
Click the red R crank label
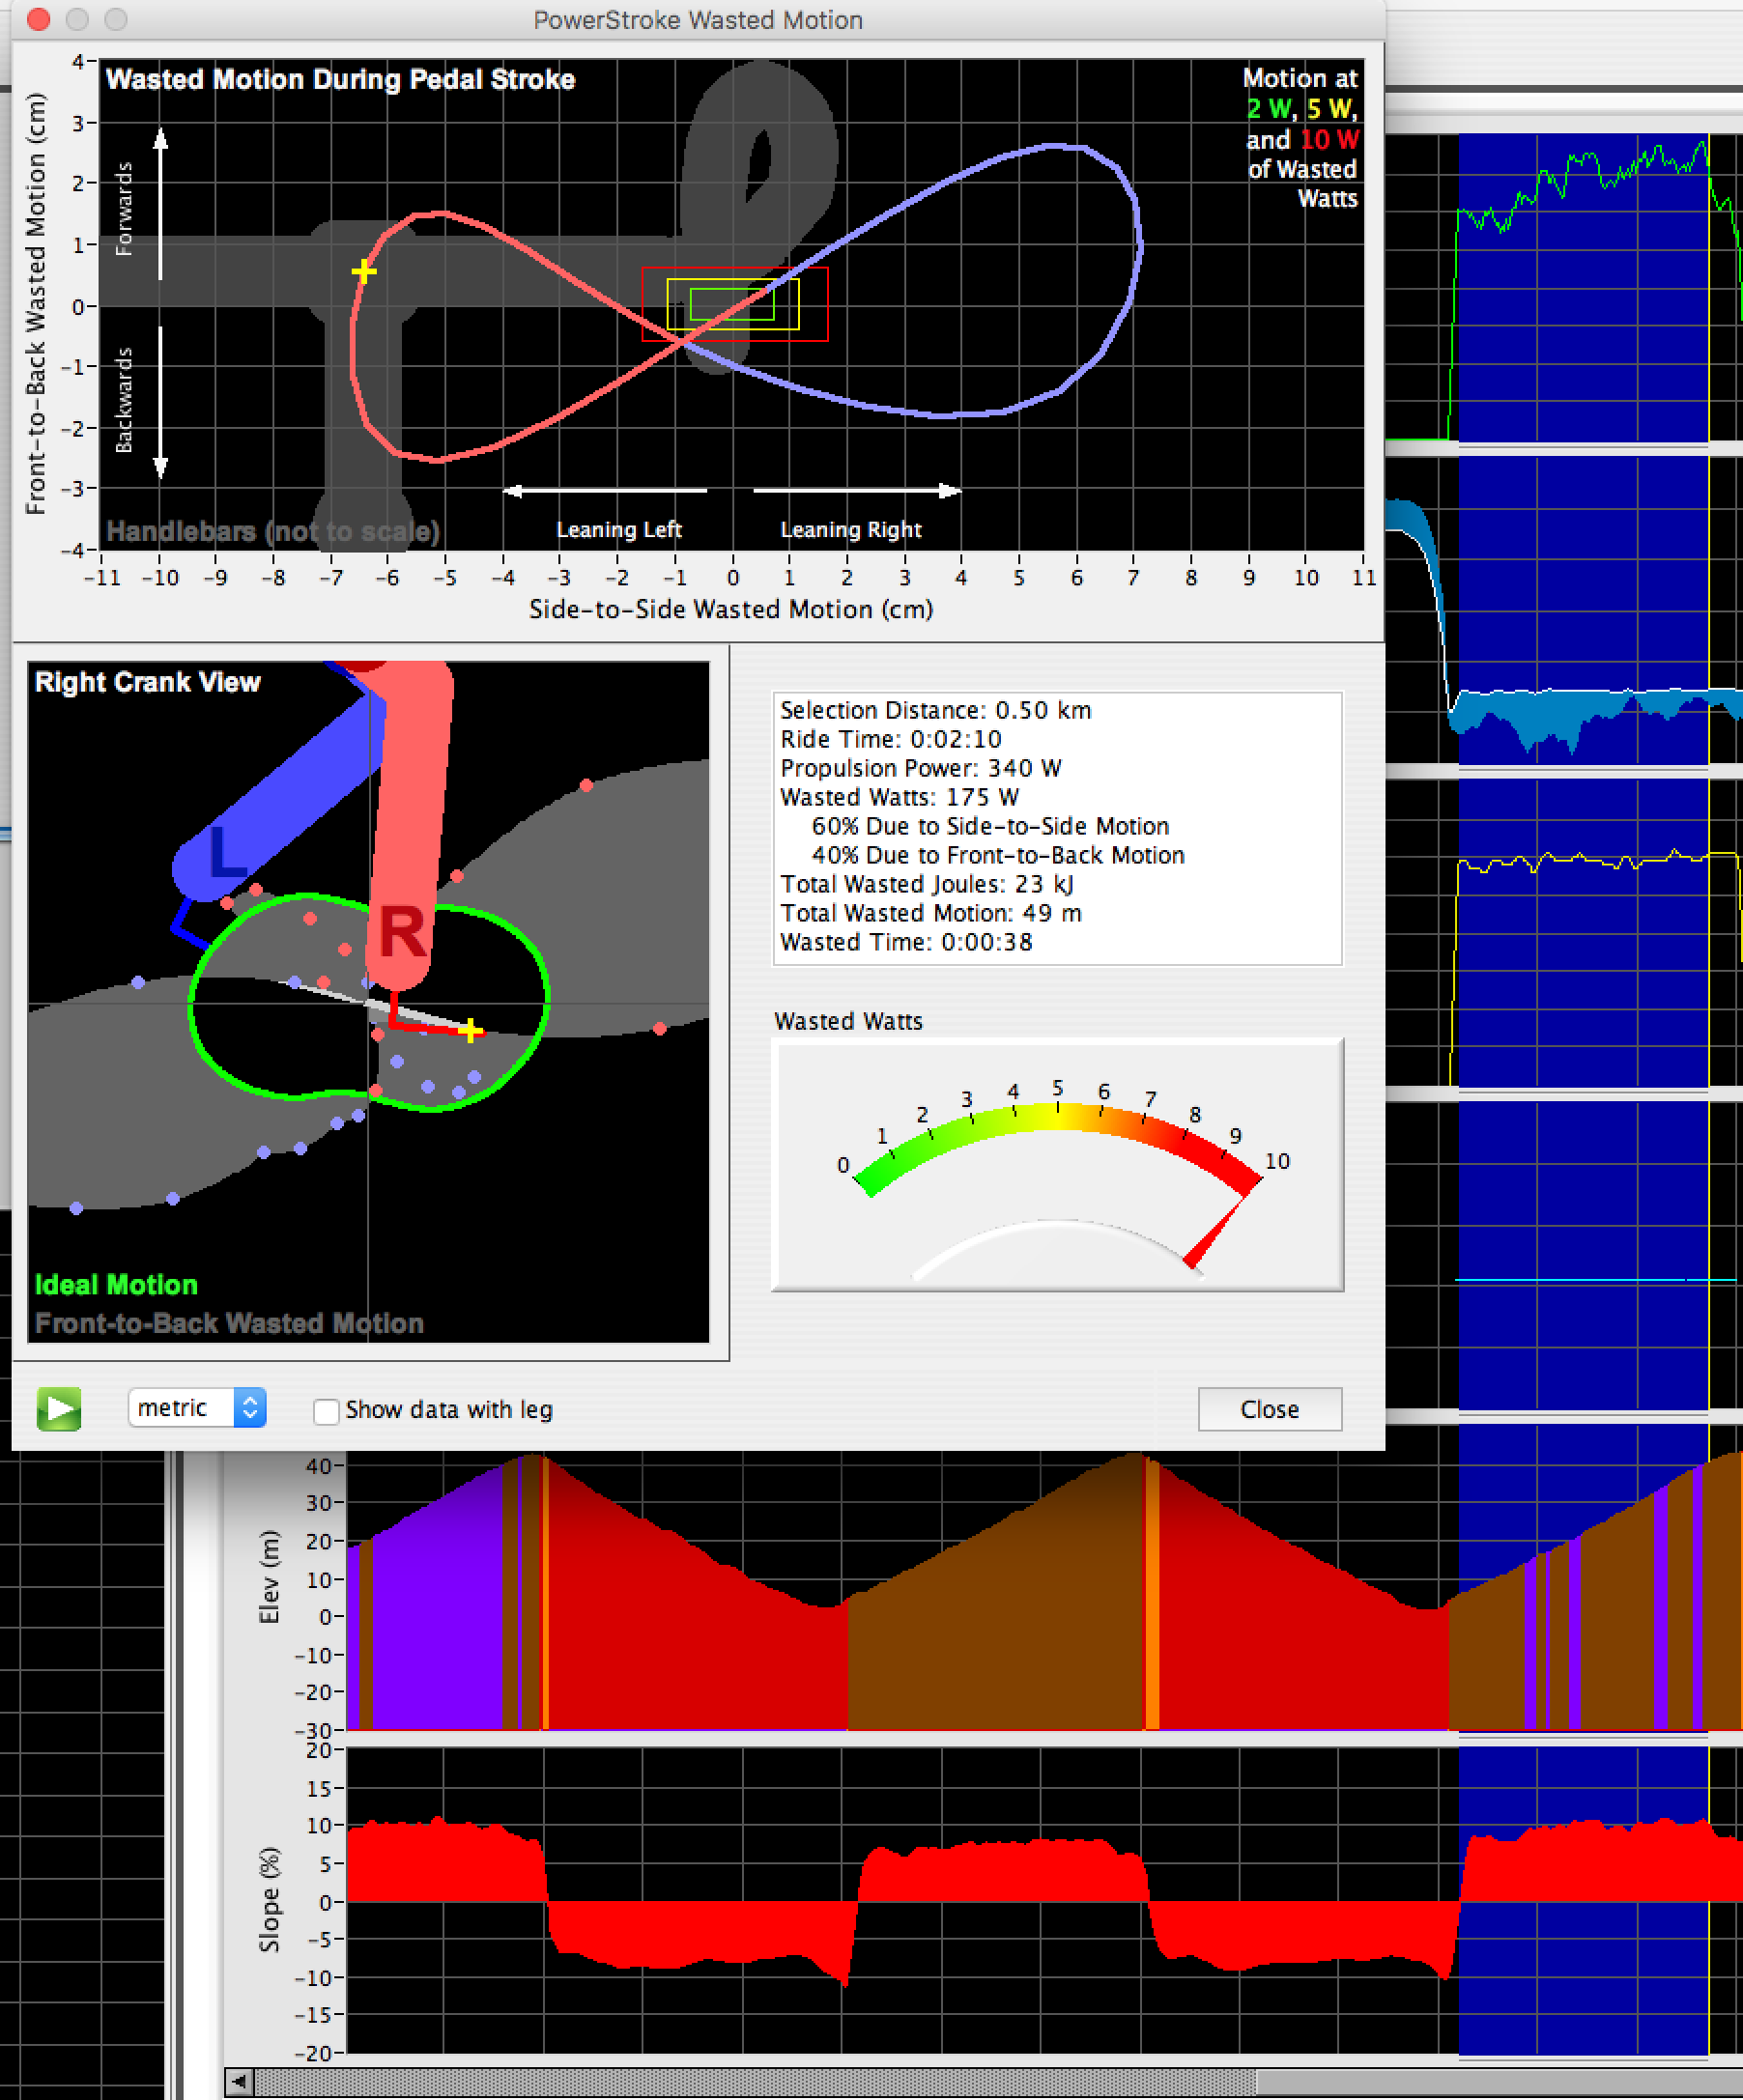coord(402,932)
